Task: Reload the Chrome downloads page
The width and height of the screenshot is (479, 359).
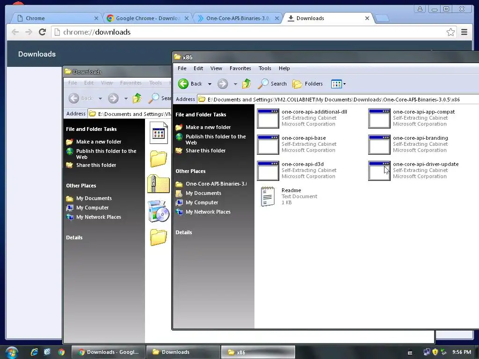Action: tap(42, 32)
